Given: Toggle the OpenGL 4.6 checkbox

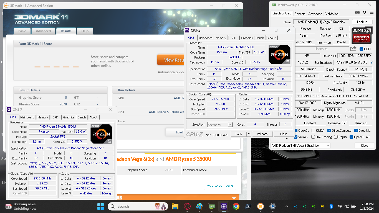Looking at the screenshot, I should point(352,137).
